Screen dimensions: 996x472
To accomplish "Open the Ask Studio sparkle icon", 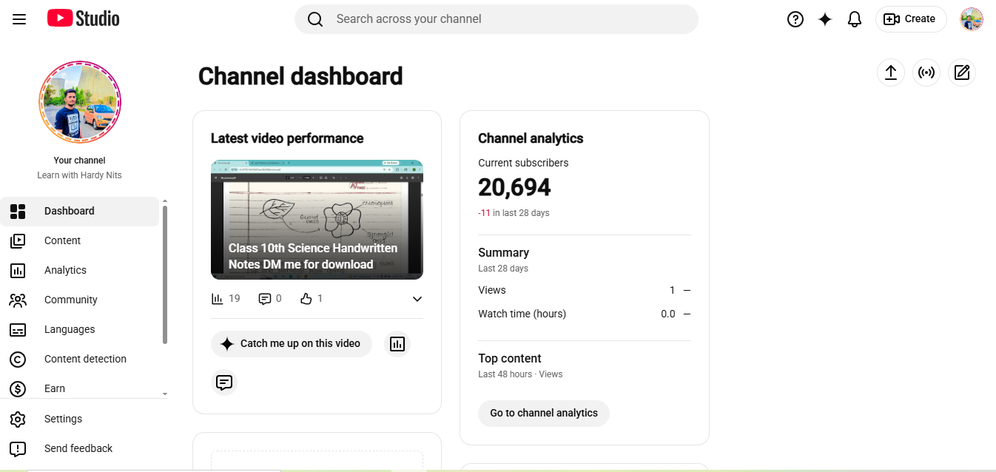I will click(x=825, y=19).
